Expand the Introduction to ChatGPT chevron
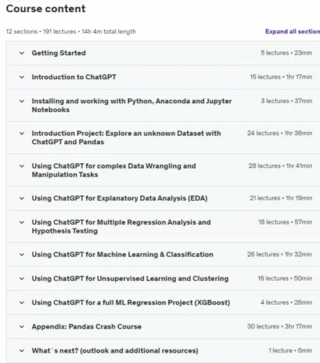Image resolution: width=320 pixels, height=363 pixels. (x=22, y=78)
